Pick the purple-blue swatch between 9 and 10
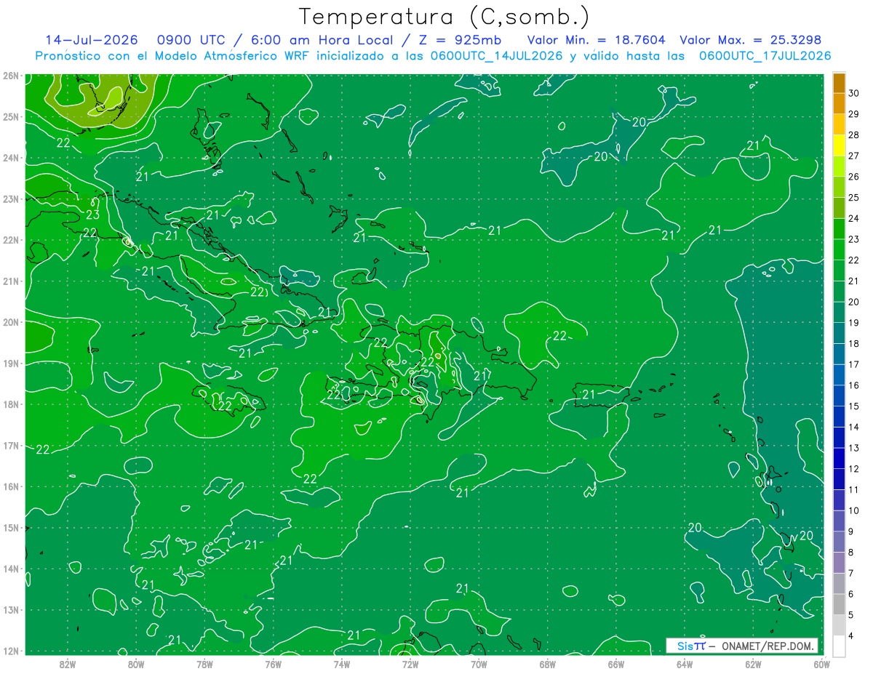 [839, 521]
